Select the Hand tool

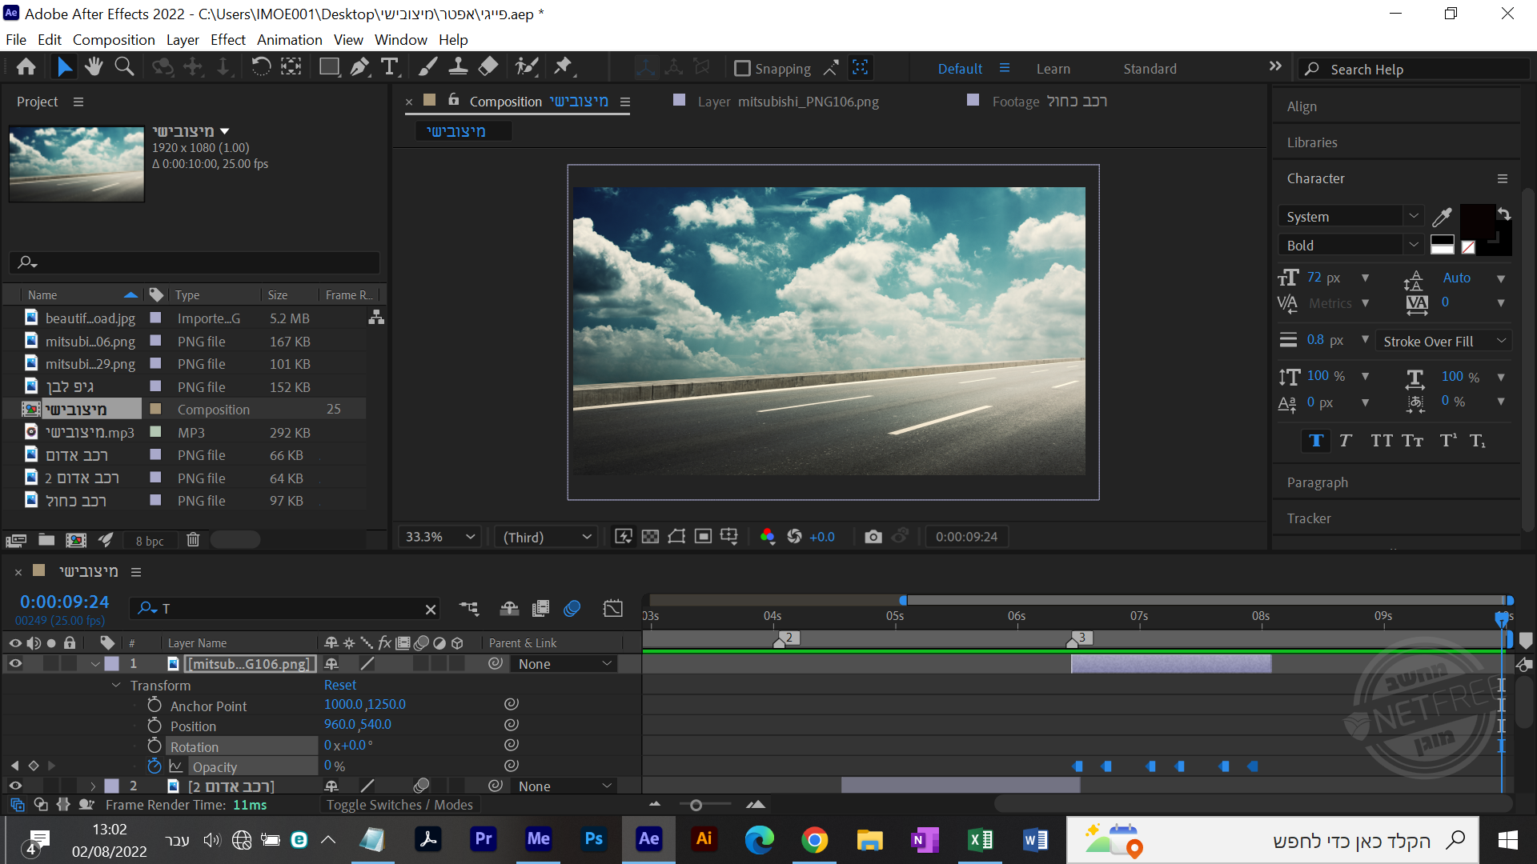click(x=94, y=67)
